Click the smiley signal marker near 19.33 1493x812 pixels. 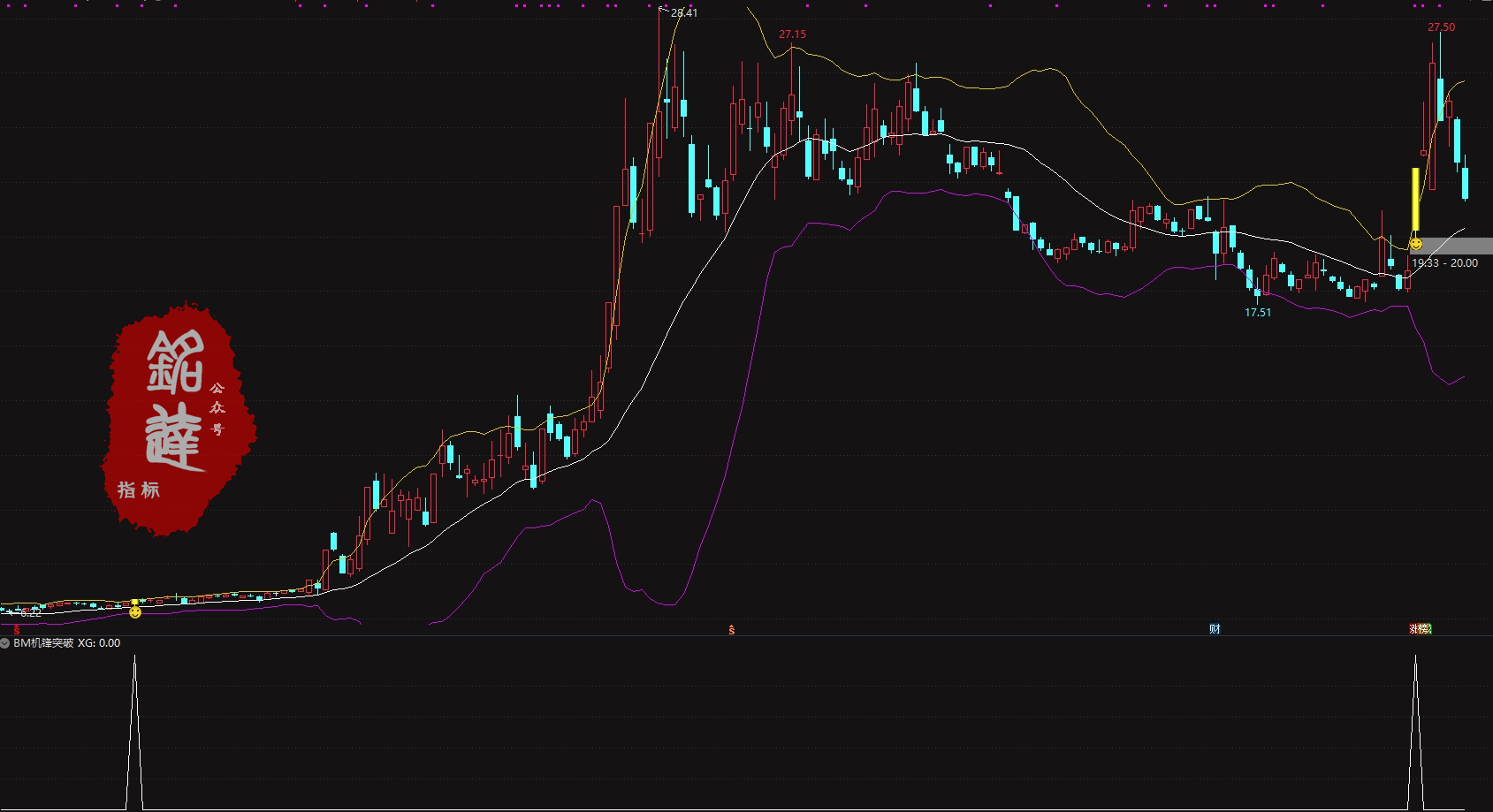(x=1415, y=244)
